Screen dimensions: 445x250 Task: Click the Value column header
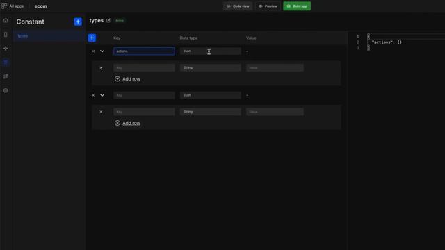pos(251,37)
